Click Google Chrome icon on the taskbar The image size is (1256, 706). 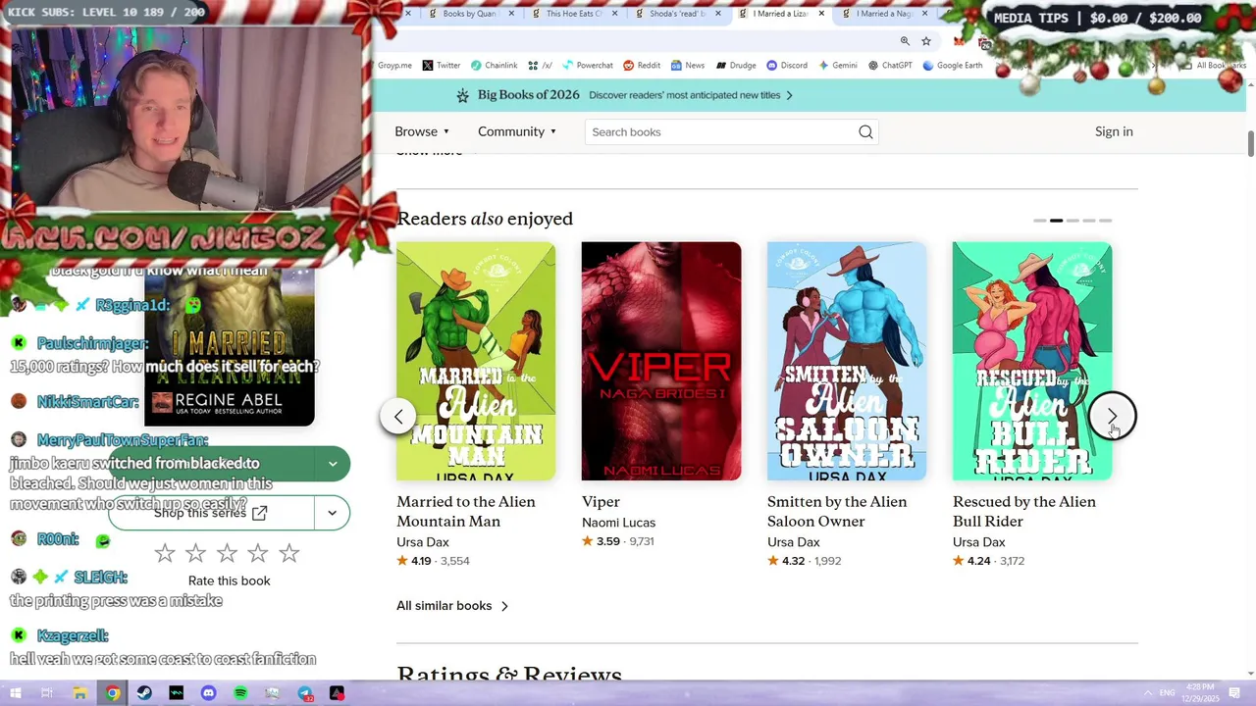[x=113, y=693]
